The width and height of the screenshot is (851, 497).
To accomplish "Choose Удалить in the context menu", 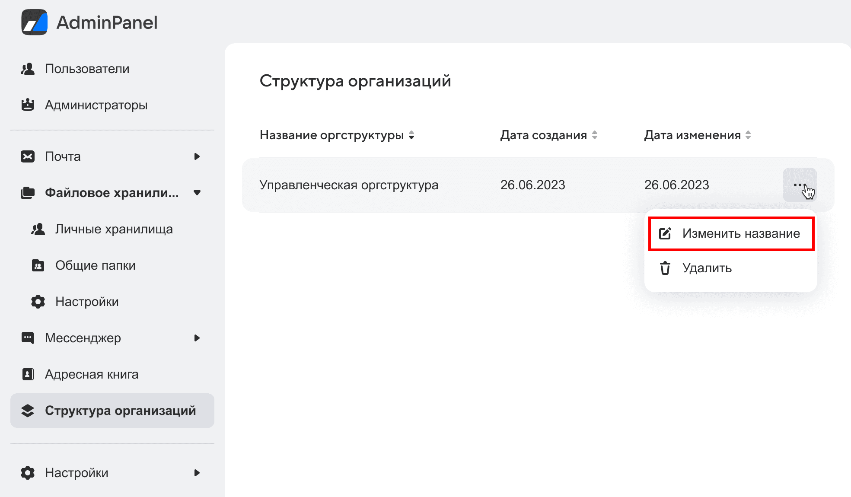I will pos(730,268).
